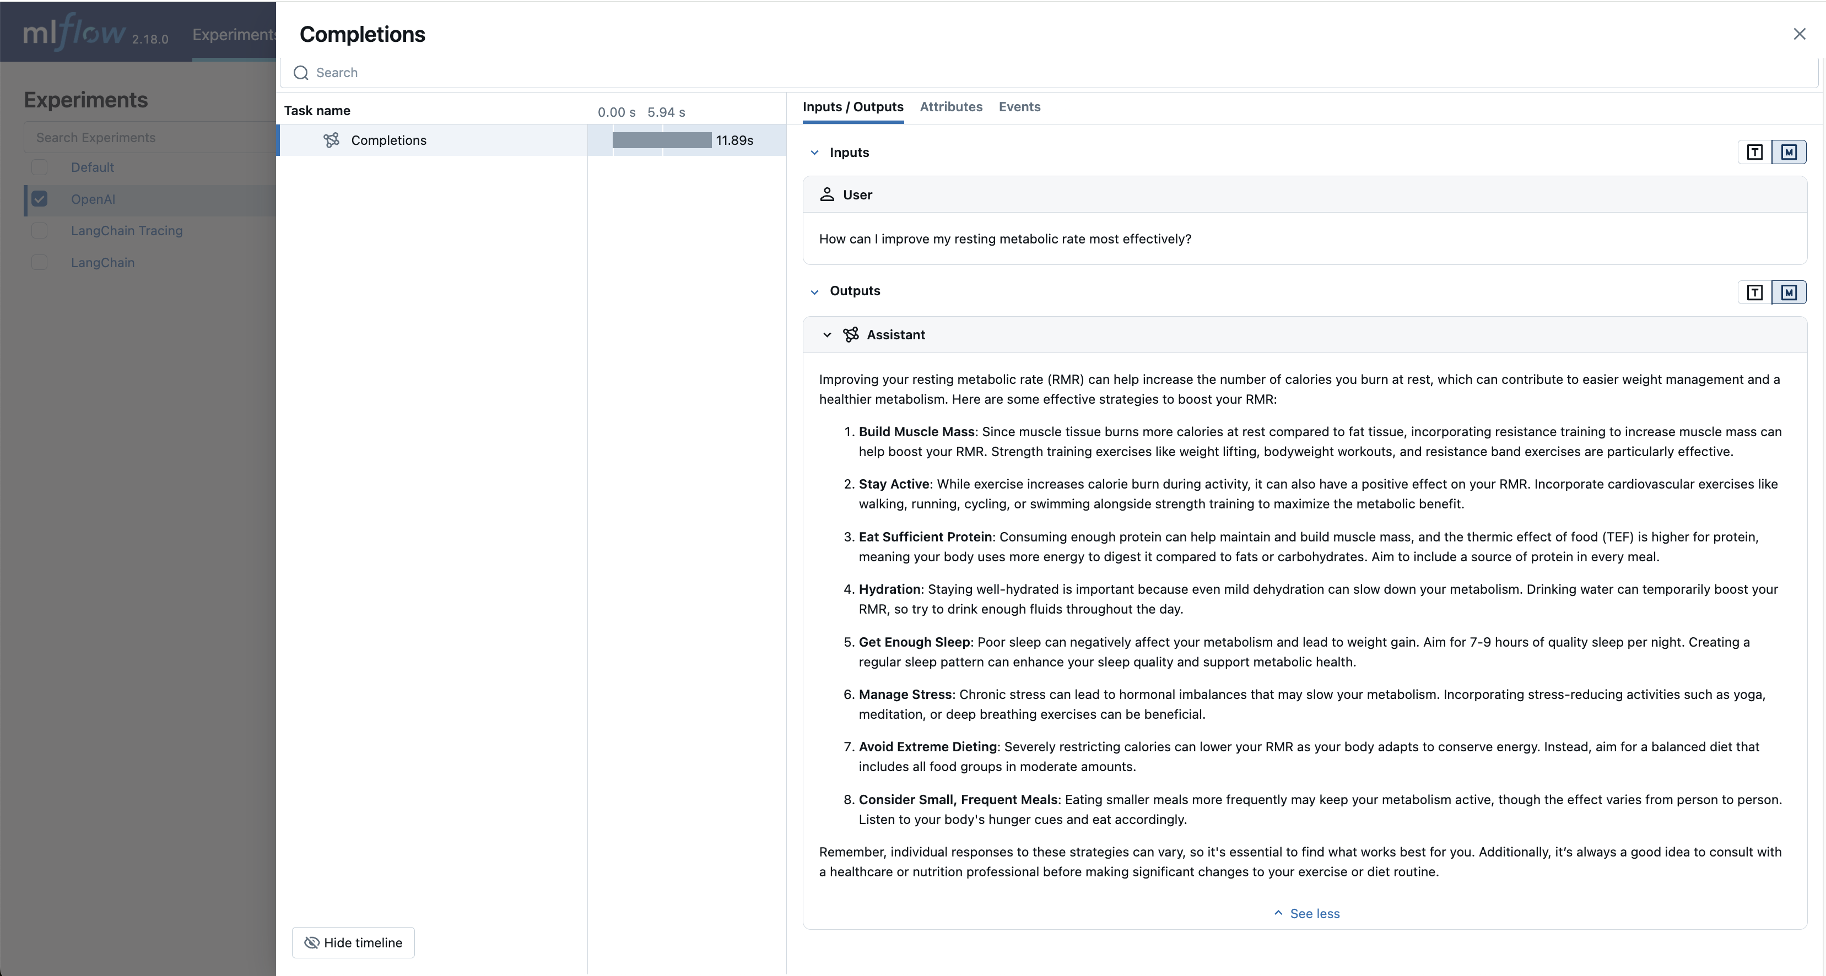Click the 5.94 s timeline tick label
Viewport: 1826px width, 976px height.
[x=666, y=112]
